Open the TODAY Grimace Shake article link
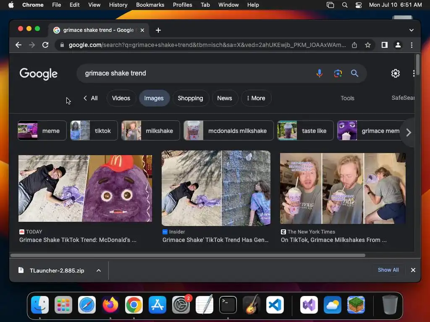This screenshot has width=430, height=322. [78, 240]
